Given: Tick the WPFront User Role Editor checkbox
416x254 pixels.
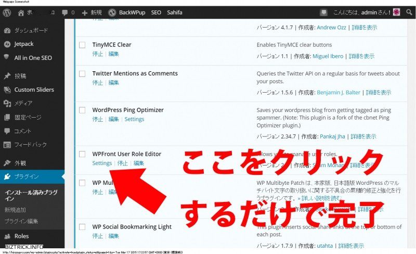Looking at the screenshot, I should click(82, 154).
